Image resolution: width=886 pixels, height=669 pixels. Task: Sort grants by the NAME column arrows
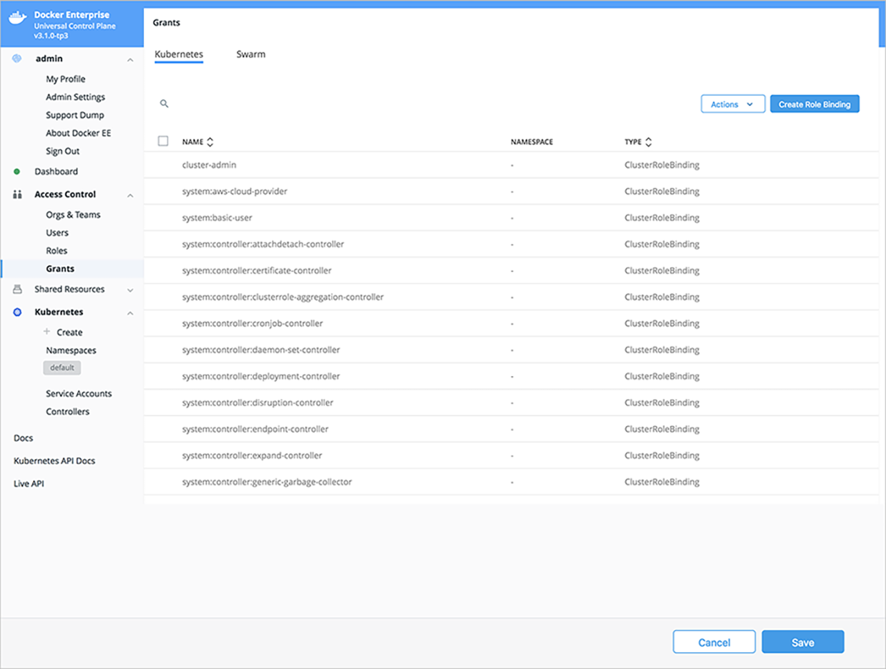point(210,142)
